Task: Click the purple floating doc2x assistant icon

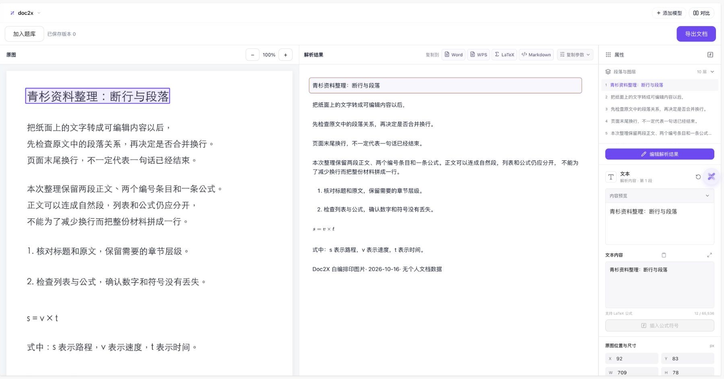Action: 712,177
